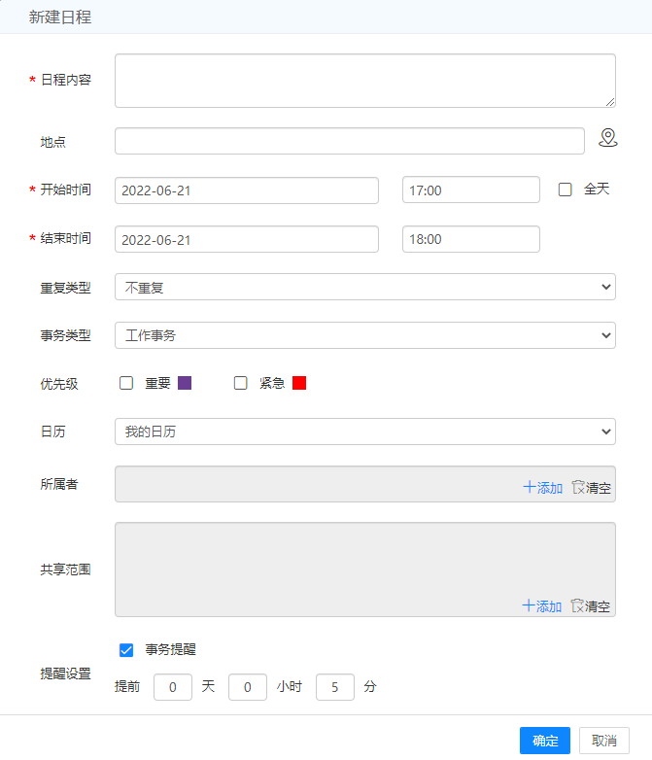The width and height of the screenshot is (652, 760).
Task: Click 清空 in the 所属者 field
Action: click(591, 488)
